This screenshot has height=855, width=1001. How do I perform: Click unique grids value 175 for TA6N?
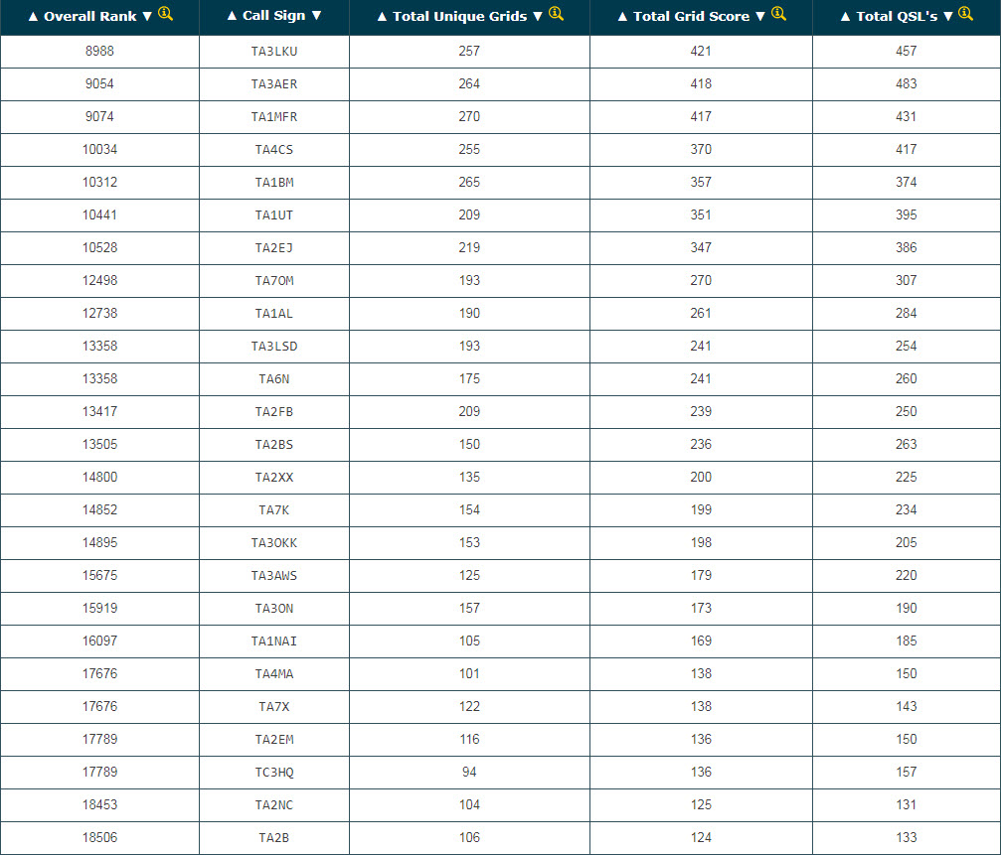pos(469,378)
